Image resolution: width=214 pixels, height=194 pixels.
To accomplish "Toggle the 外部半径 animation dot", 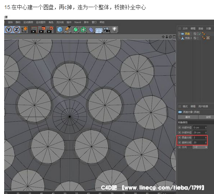I will coord(179,132).
